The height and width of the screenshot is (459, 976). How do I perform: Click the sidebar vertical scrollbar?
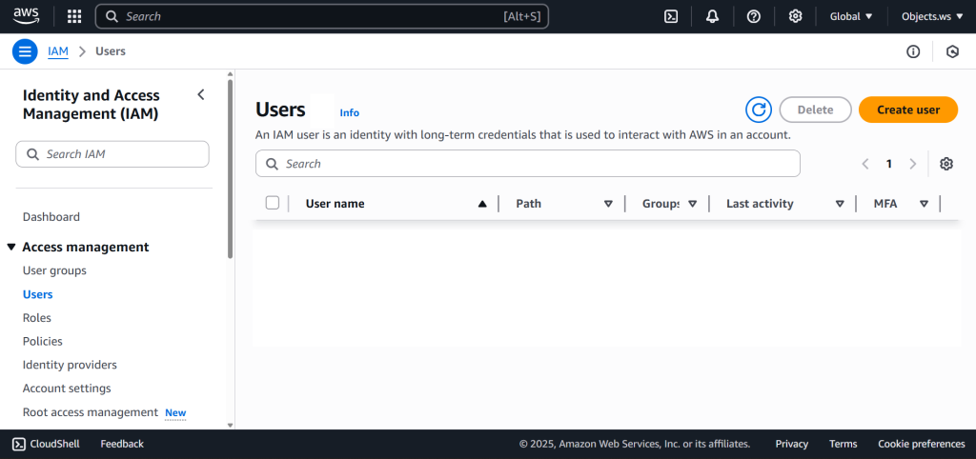tap(230, 171)
